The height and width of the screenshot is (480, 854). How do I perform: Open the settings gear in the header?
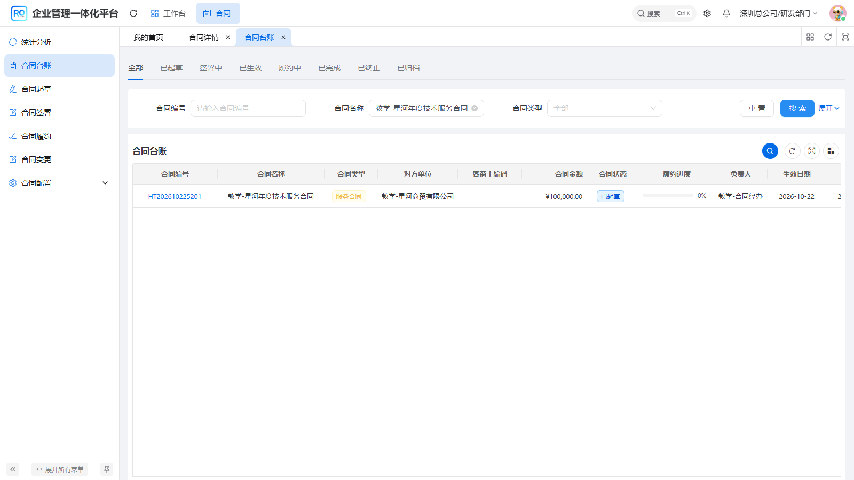point(707,13)
